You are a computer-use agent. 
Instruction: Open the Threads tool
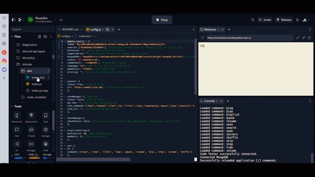pyautogui.click(x=31, y=132)
